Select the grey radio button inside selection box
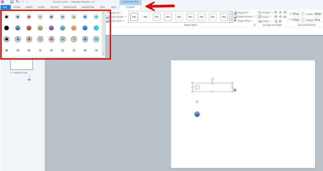Viewport: 323px width, 171px height. [197, 88]
